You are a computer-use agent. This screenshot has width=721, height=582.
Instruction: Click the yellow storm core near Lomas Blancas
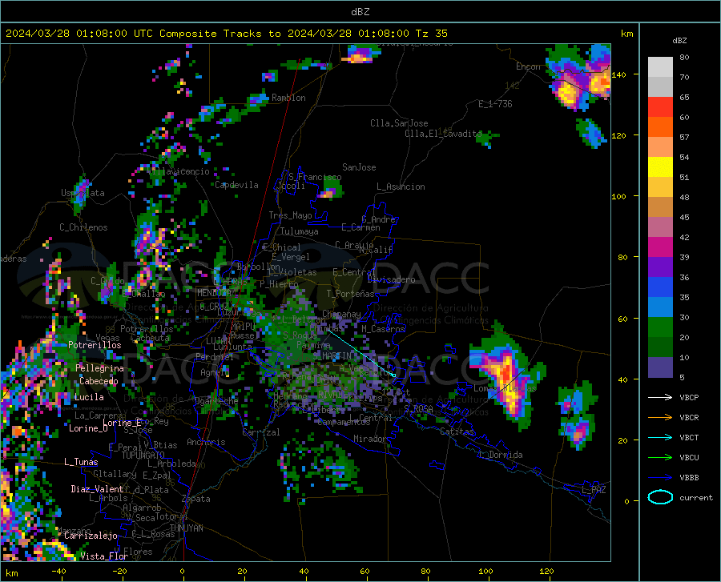[x=507, y=379]
